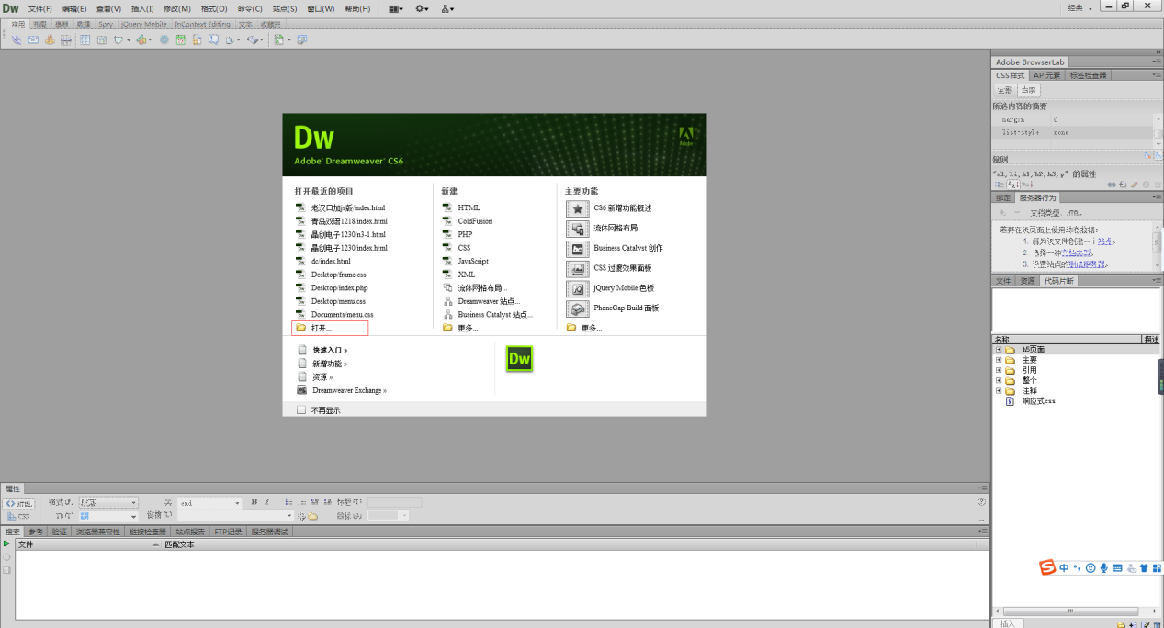Check the 不再显示 checkbox
This screenshot has height=628, width=1164.
tap(301, 410)
